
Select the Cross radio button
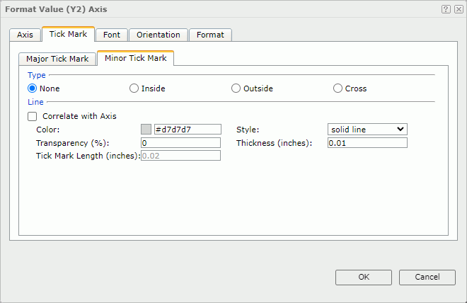tap(338, 88)
